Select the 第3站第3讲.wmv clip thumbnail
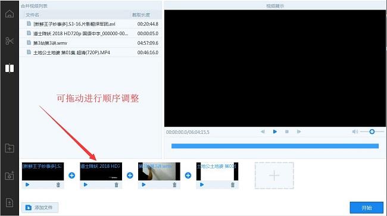The width and height of the screenshot is (387, 216). [159, 171]
